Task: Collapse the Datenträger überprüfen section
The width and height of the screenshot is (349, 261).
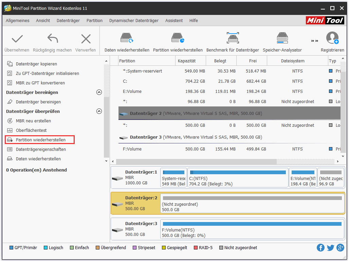Action: [x=99, y=111]
